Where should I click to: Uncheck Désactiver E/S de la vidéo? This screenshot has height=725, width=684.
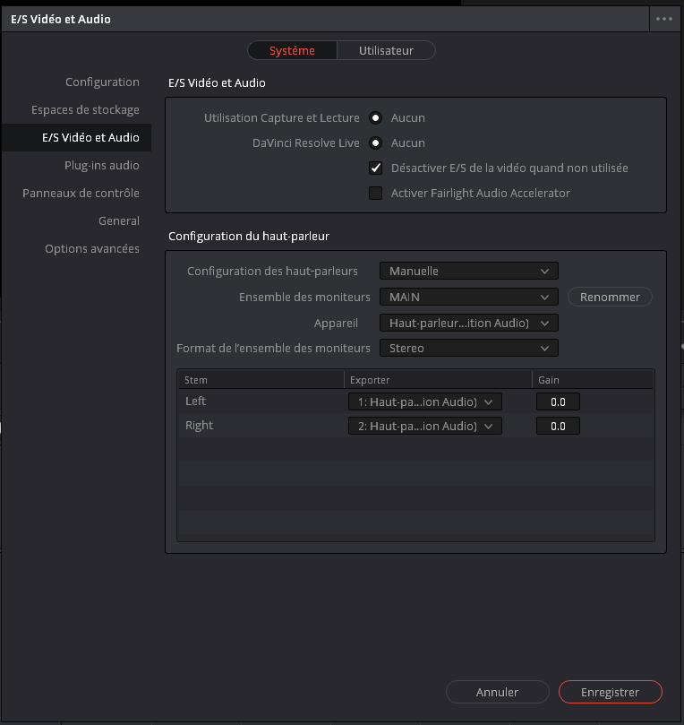tap(375, 168)
